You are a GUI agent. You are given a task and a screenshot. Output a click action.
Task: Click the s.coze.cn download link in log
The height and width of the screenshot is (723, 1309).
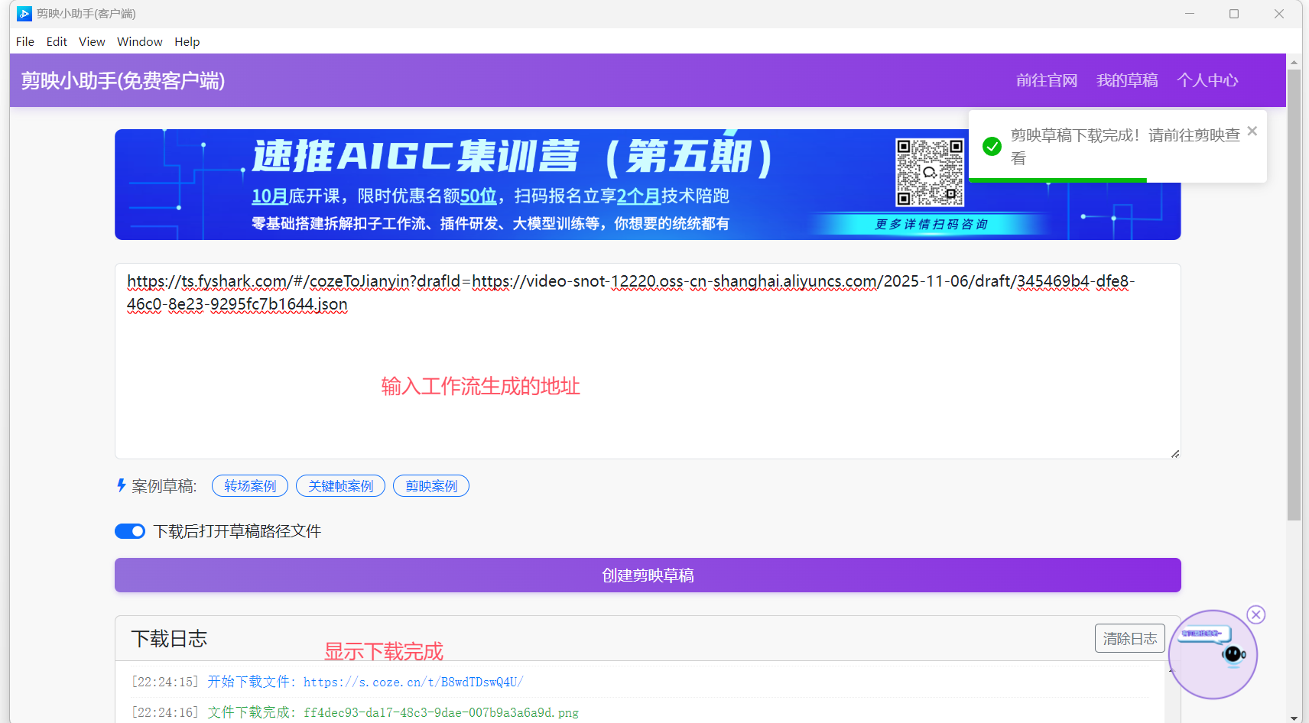click(413, 682)
